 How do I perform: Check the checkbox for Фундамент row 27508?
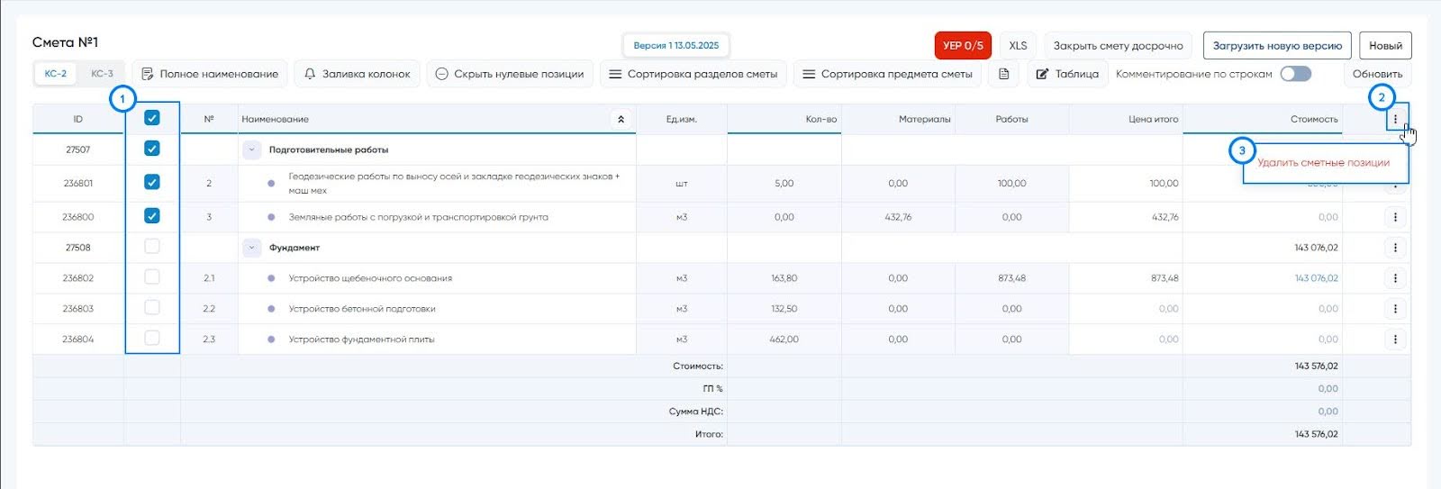152,247
